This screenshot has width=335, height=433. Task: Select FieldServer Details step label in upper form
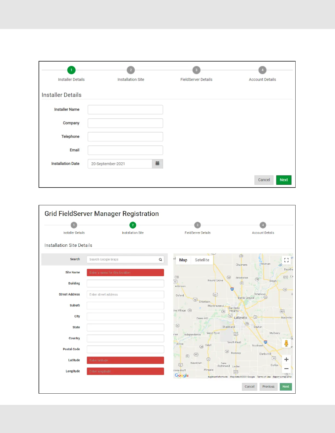click(196, 80)
